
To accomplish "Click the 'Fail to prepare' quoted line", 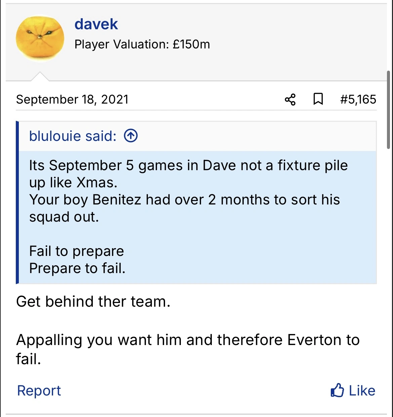I will click(x=77, y=251).
